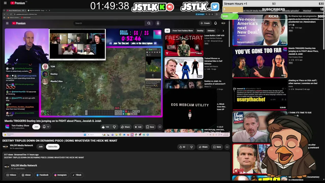This screenshot has height=183, width=325.
Task: Subscribe to VALOR Media Network
Action: 53,147
